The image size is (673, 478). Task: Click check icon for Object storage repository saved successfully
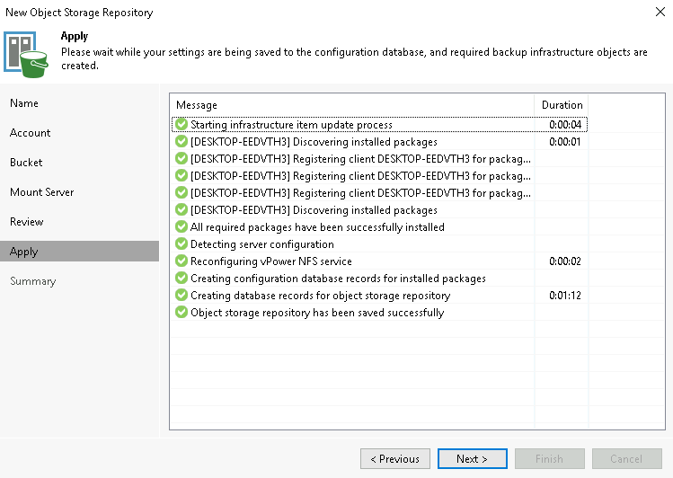pos(182,312)
